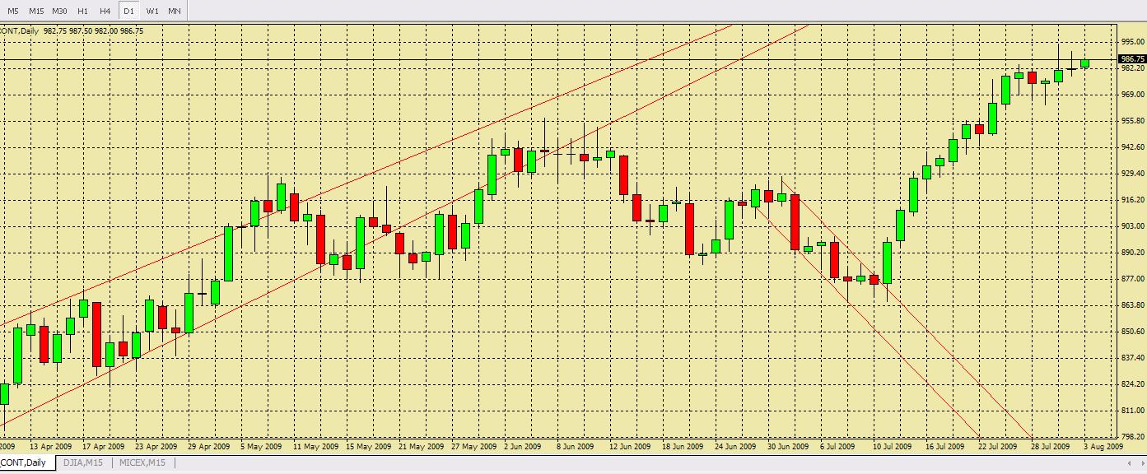Click the 942.60 price axis label
The height and width of the screenshot is (474, 1147).
[1132, 147]
